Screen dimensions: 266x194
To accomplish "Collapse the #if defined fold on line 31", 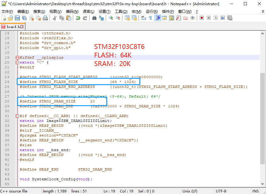I will tap(17, 116).
